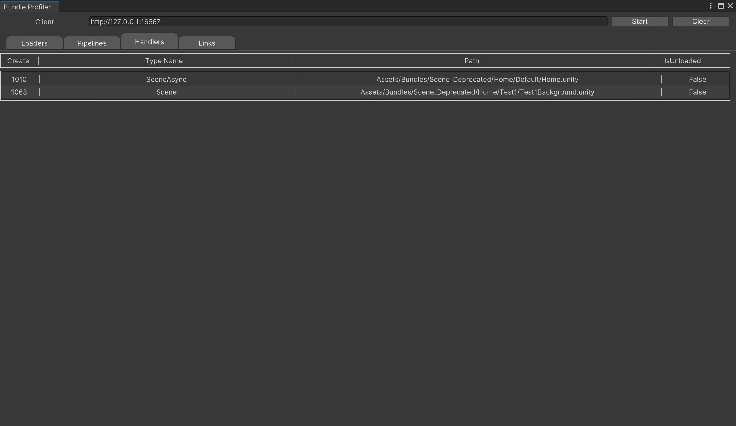This screenshot has height=426, width=736.
Task: Click False value in the Scene row
Action: pos(697,92)
